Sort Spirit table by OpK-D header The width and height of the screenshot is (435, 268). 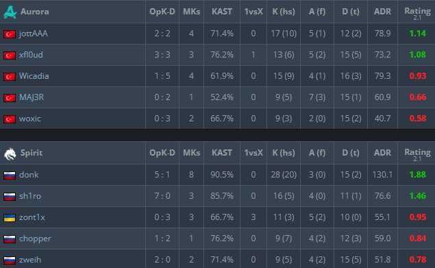click(162, 153)
